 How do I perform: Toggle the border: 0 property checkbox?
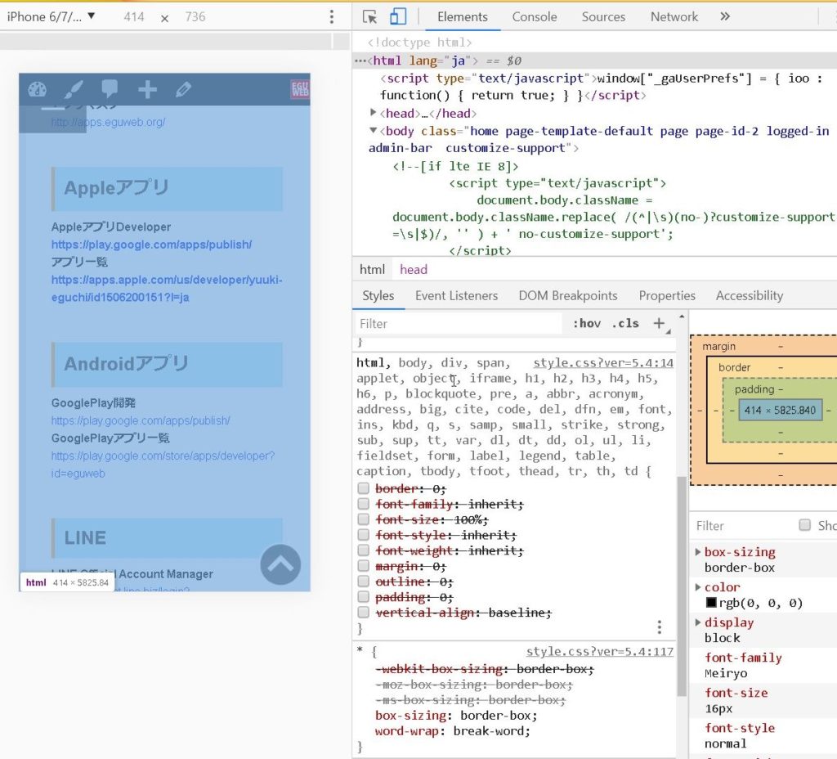(x=364, y=488)
